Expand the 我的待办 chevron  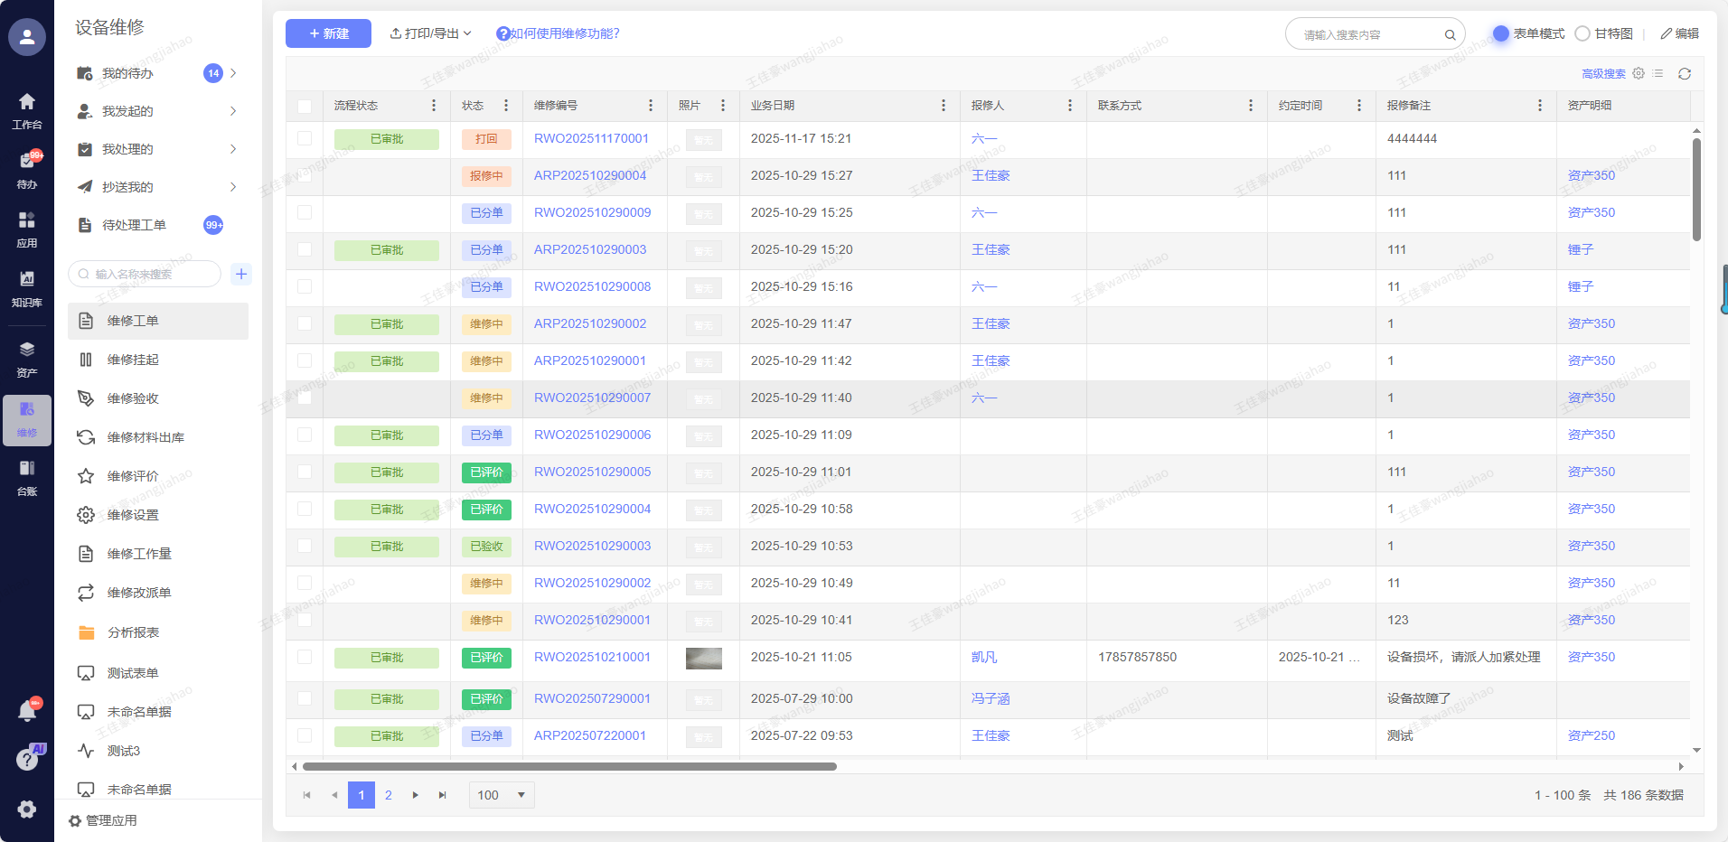coord(233,73)
